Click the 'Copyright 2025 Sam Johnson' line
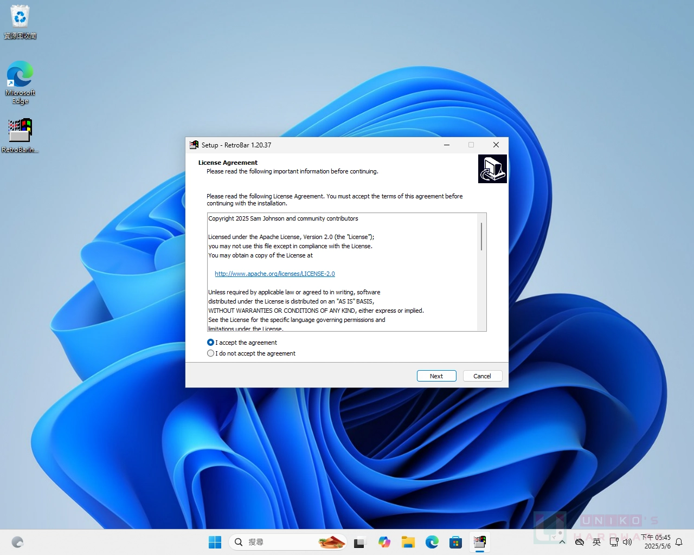Viewport: 694px width, 555px height. (x=283, y=218)
